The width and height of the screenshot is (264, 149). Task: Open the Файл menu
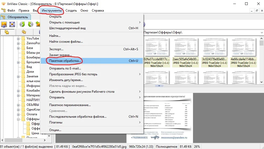[x=11, y=11]
